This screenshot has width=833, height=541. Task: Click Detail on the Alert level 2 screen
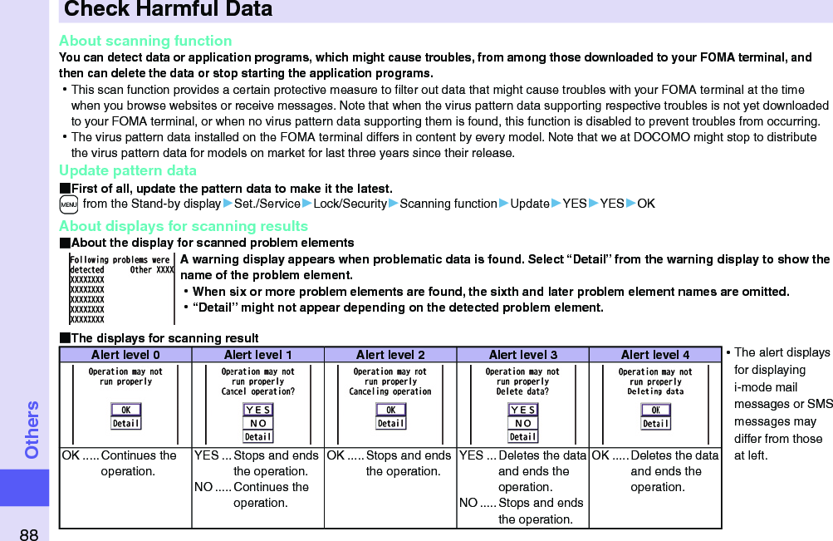tap(390, 424)
